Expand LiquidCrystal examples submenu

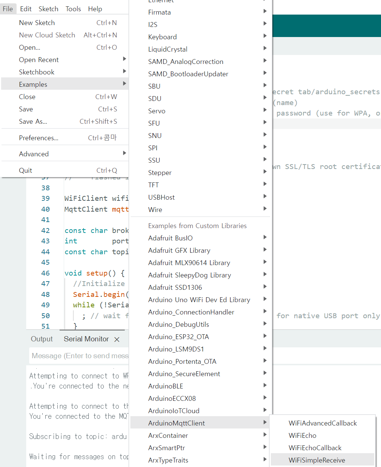click(x=200, y=49)
